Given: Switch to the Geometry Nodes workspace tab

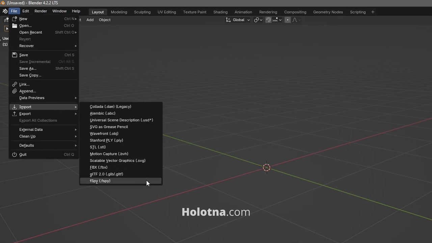Looking at the screenshot, I should 328,12.
